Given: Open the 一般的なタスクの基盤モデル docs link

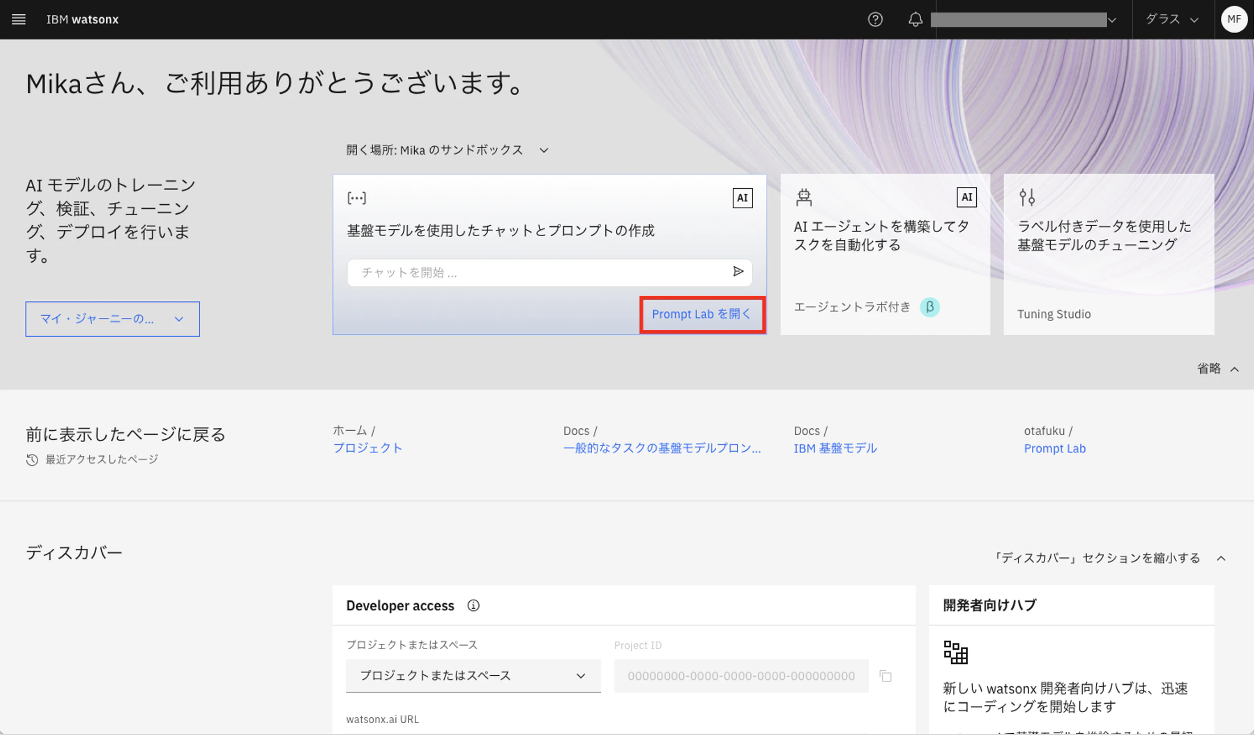Looking at the screenshot, I should [662, 448].
